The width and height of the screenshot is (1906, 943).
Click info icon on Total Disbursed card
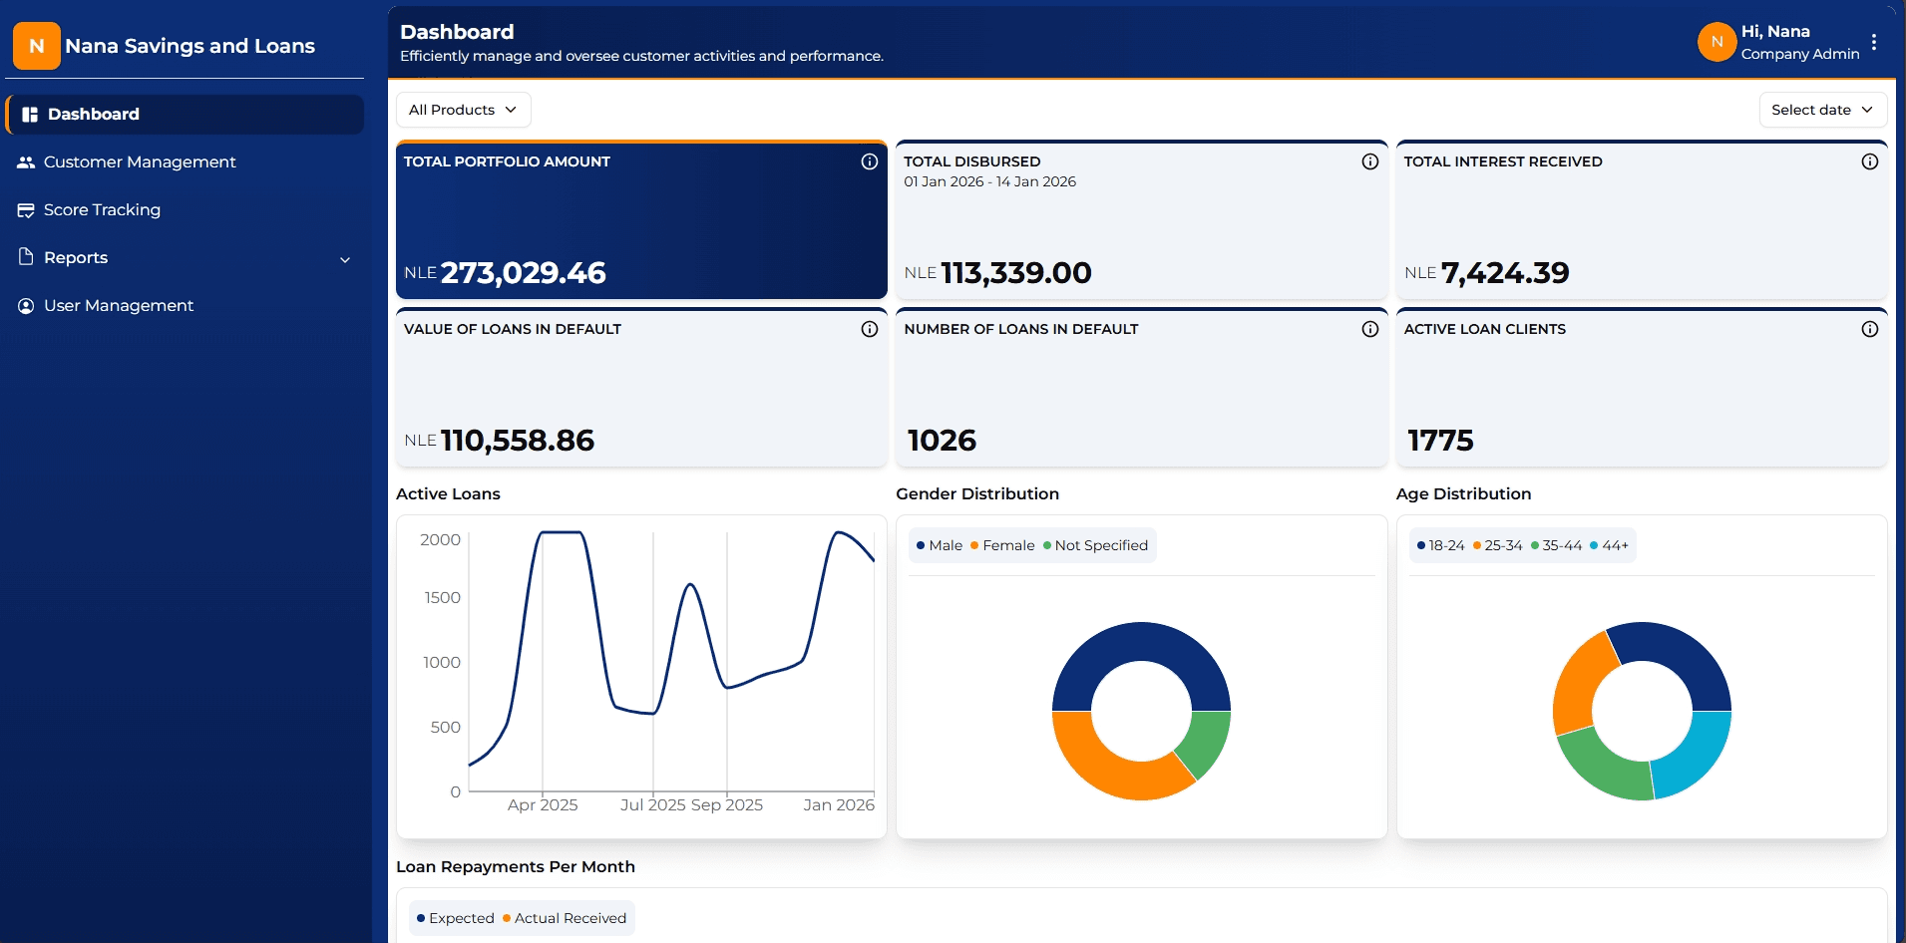1369,161
